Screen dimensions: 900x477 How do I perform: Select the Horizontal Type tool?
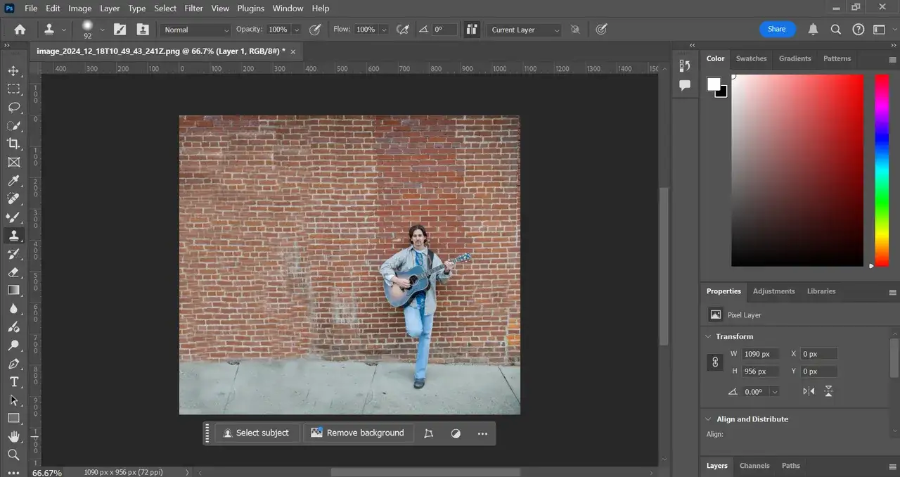coord(13,381)
